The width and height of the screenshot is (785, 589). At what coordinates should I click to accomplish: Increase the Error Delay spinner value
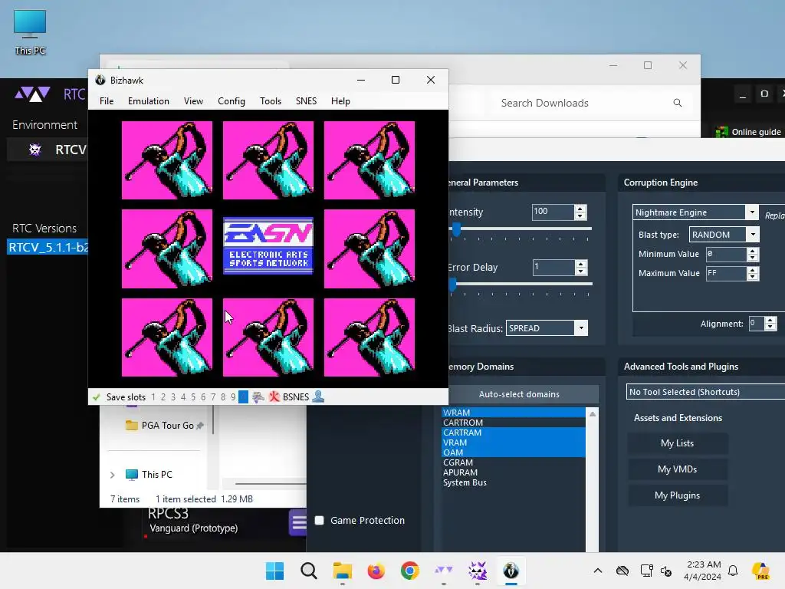581,264
